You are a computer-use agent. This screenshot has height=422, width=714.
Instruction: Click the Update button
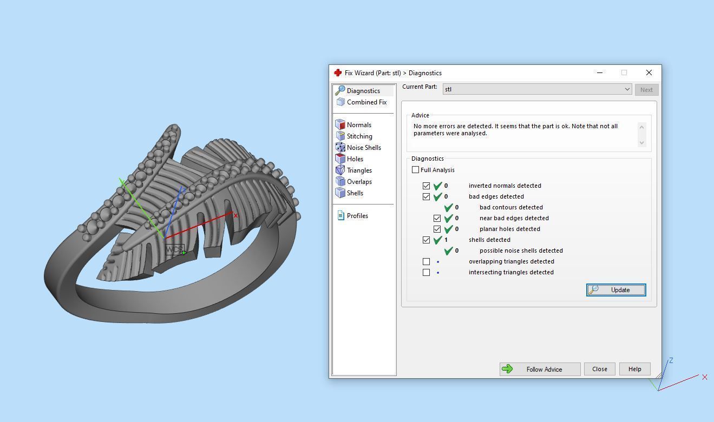[x=616, y=290]
